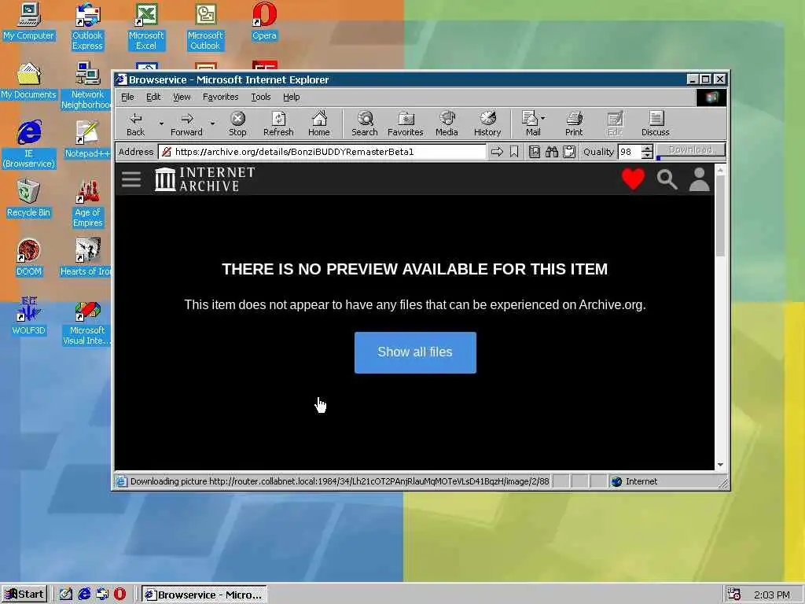Click the Show all files button
This screenshot has height=604, width=805.
click(415, 352)
